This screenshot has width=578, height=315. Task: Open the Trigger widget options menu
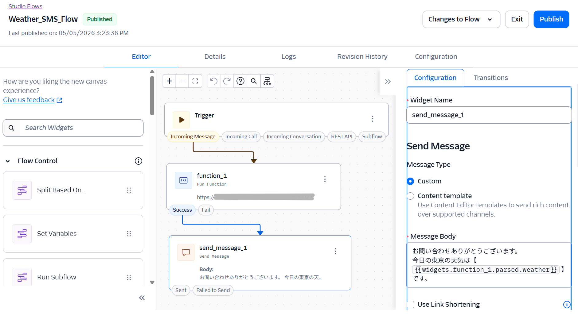373,119
